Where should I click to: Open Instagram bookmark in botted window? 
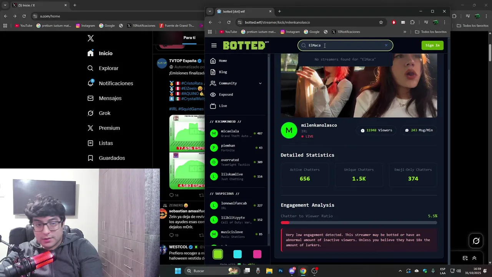tap(290, 32)
